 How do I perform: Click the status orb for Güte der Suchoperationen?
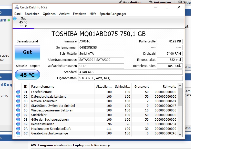click(x=18, y=119)
